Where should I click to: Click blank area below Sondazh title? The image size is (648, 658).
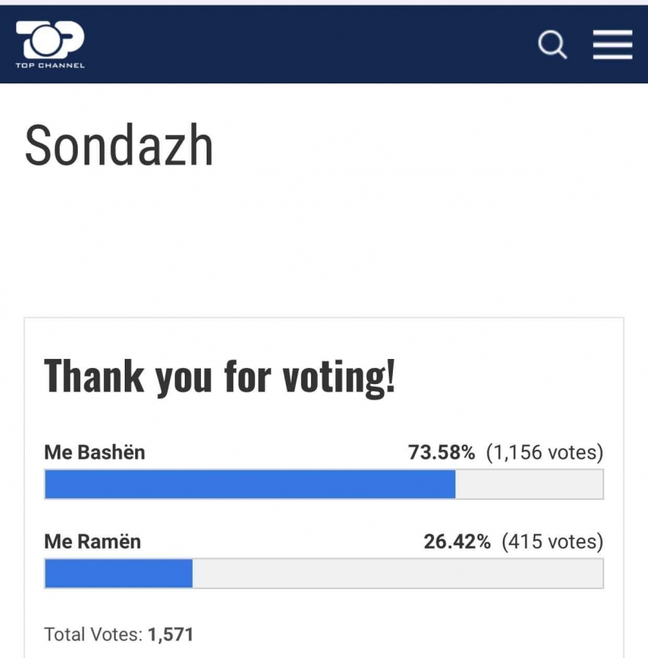pyautogui.click(x=324, y=243)
